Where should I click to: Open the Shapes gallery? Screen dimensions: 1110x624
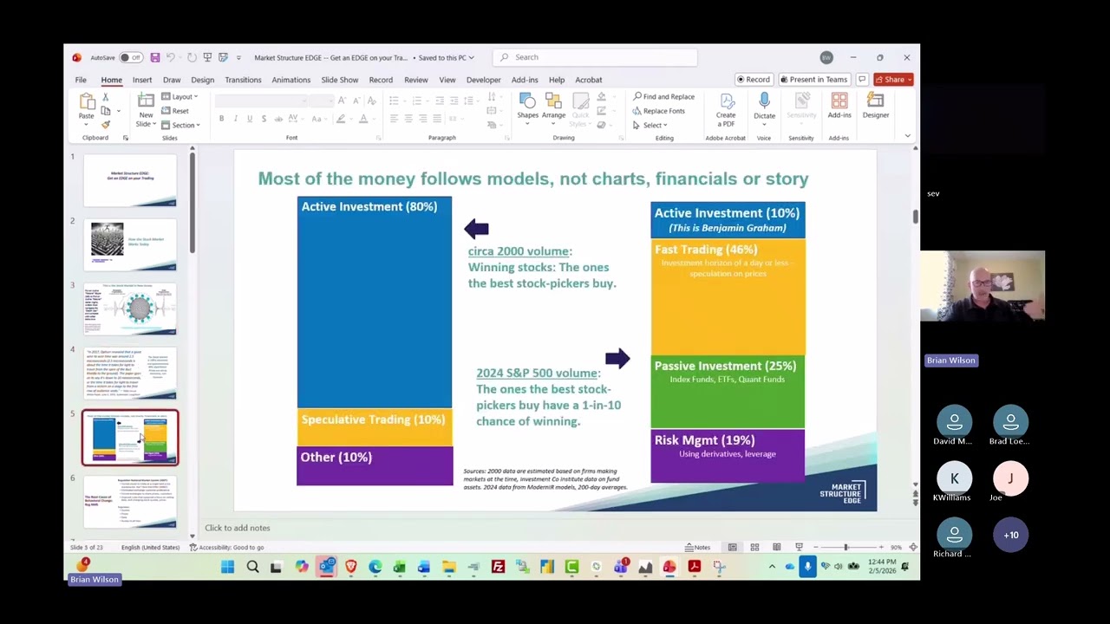pyautogui.click(x=527, y=109)
